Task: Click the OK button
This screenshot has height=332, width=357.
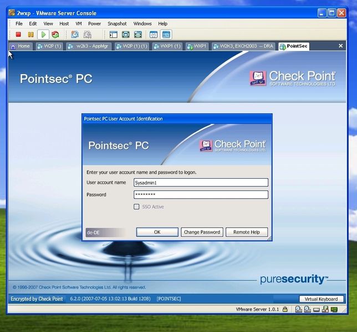Action: pos(157,232)
